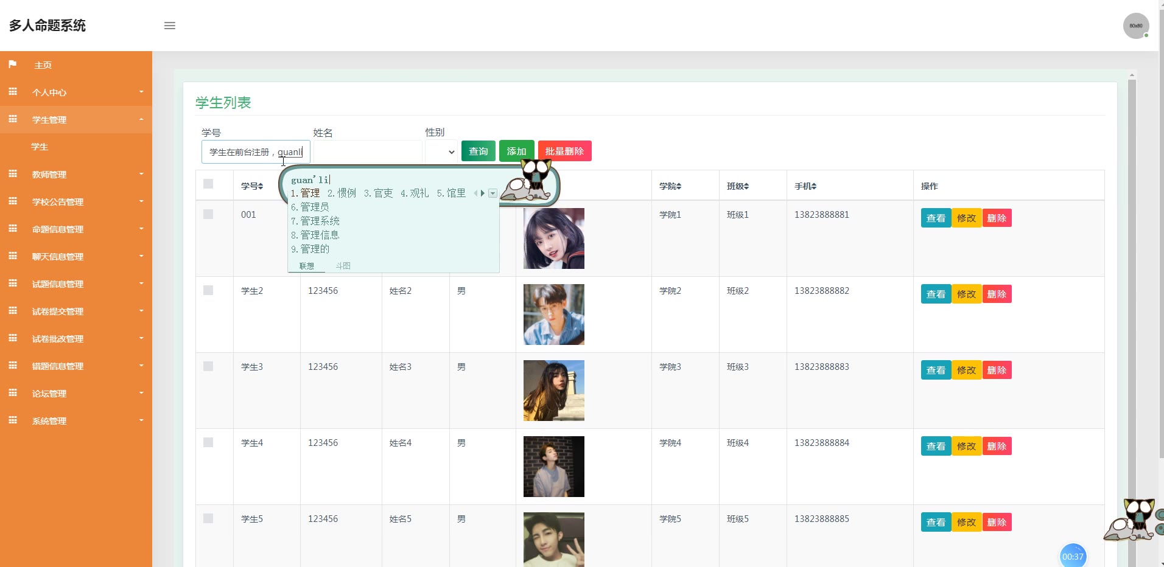Check the row checkbox for 学生3
This screenshot has width=1164, height=567.
click(208, 366)
